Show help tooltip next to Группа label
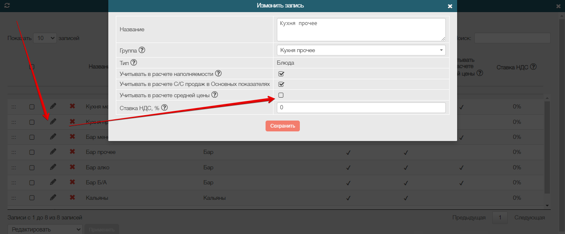 [x=142, y=50]
